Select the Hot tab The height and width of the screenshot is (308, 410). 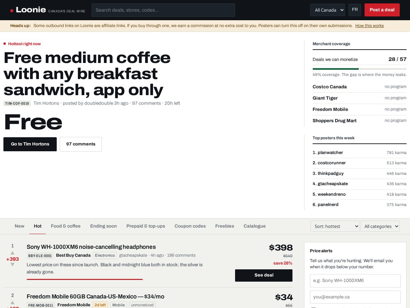[x=38, y=226]
